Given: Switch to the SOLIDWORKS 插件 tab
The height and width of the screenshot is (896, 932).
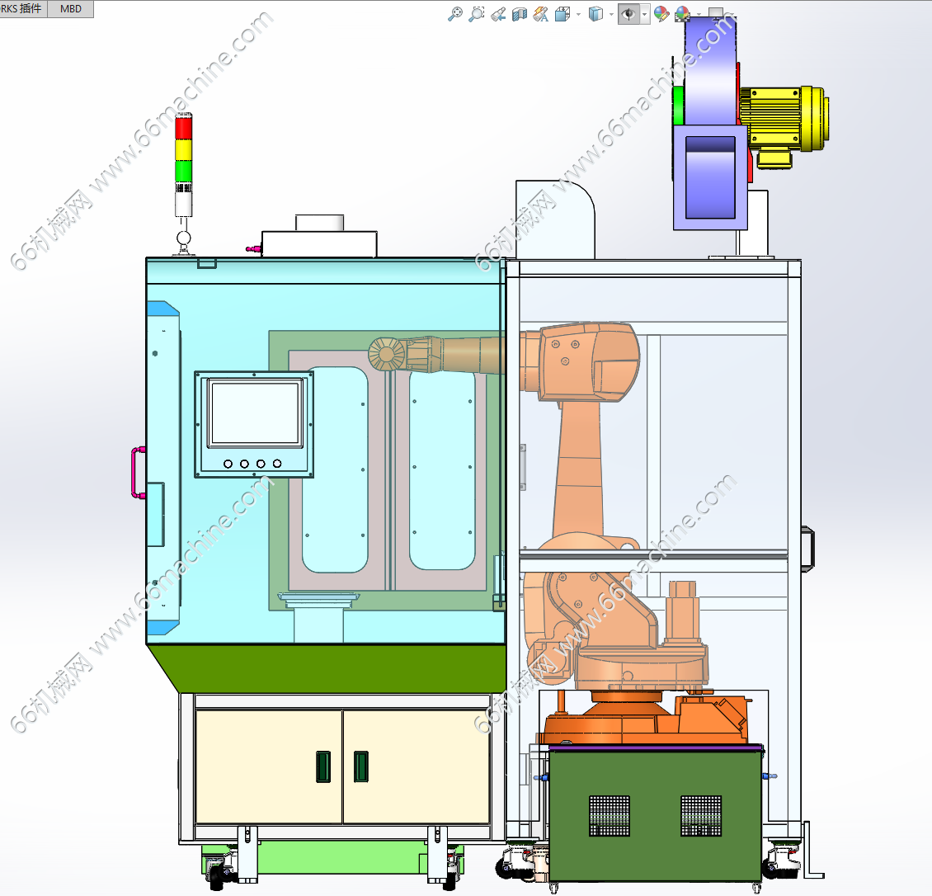Looking at the screenshot, I should pyautogui.click(x=23, y=9).
